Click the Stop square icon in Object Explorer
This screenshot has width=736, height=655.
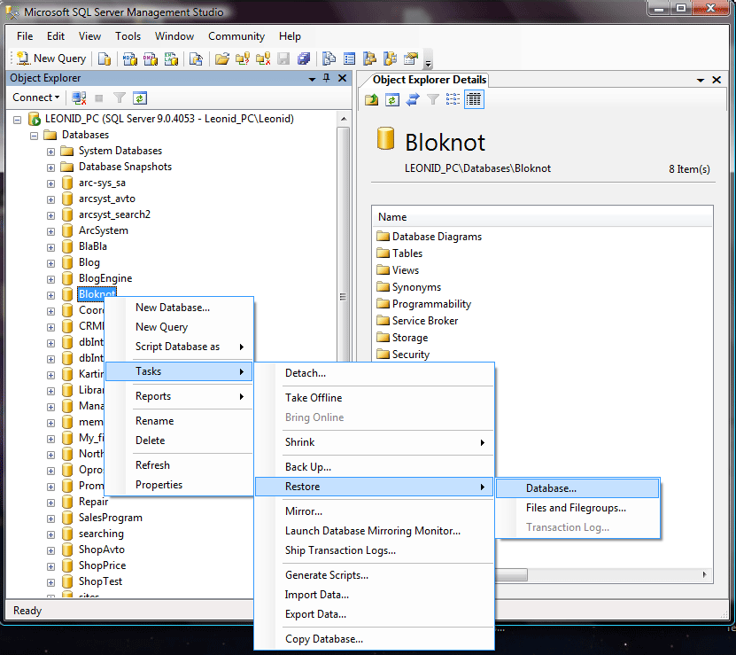(x=98, y=97)
